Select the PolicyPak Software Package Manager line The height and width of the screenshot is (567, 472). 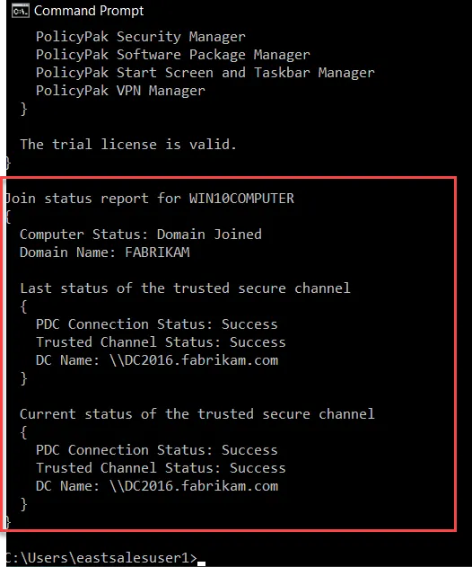pos(172,55)
